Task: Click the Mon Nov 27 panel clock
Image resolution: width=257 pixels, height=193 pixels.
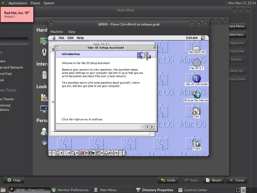Action: pos(242,3)
